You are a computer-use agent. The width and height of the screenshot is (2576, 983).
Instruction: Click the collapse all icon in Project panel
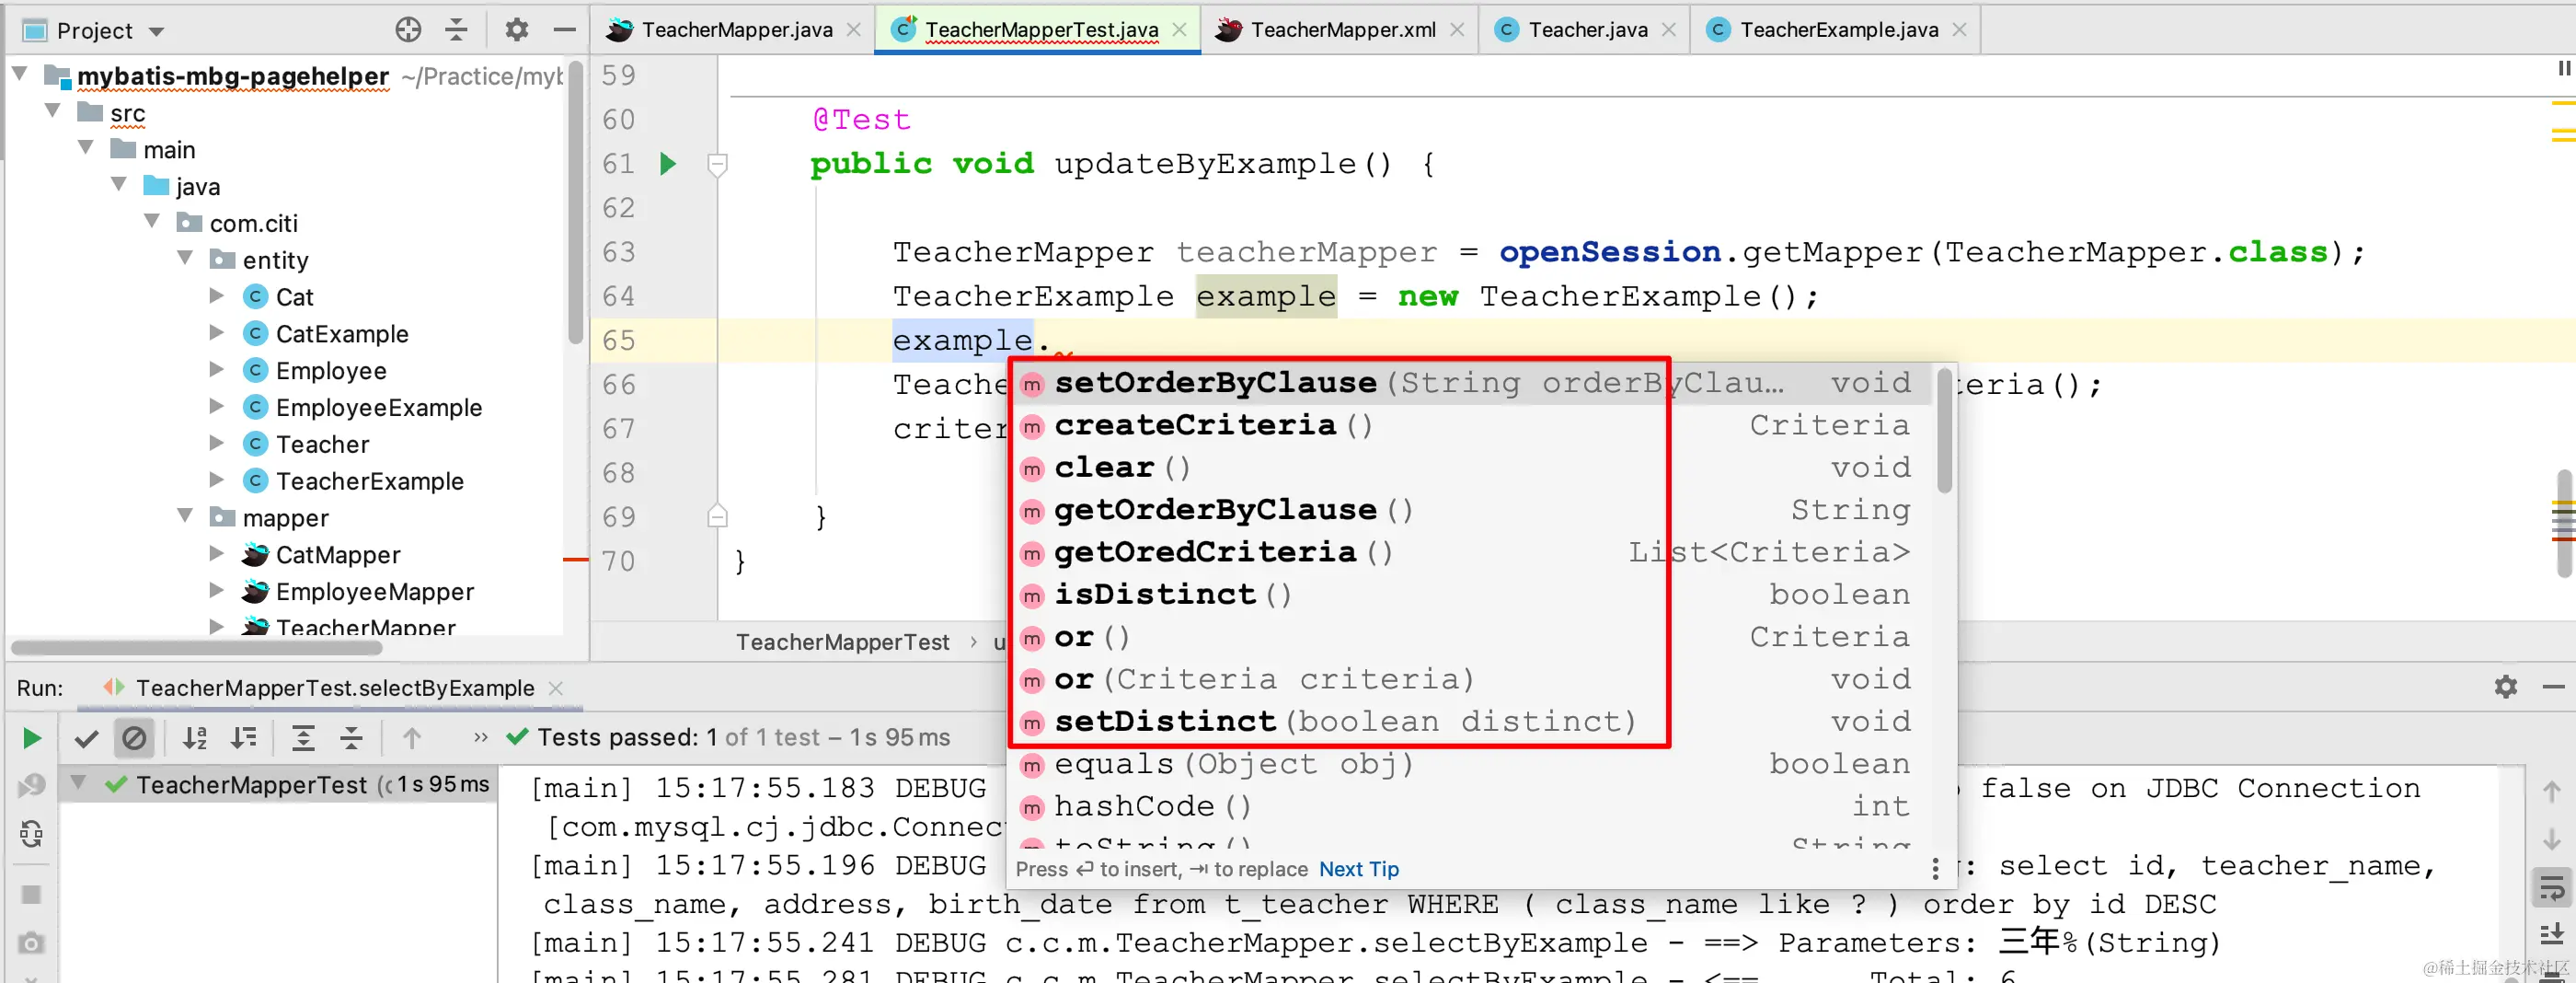[457, 30]
